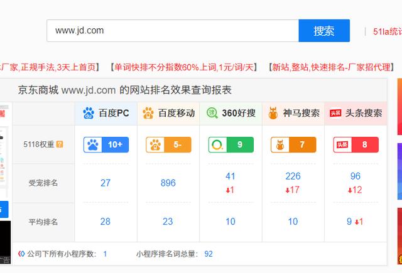The height and width of the screenshot is (273, 402).
Task: Open the 受宠排名 value 226 for 神马
Action: tap(293, 176)
